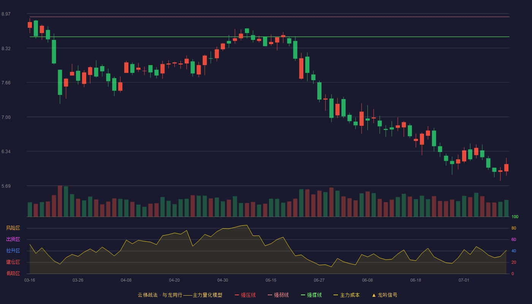Select the 05-27 date axis marker
Image resolution: width=532 pixels, height=304 pixels.
point(319,280)
